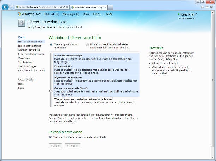216x161 pixels.
Task: Click the Annuleren button
Action: pos(72,145)
